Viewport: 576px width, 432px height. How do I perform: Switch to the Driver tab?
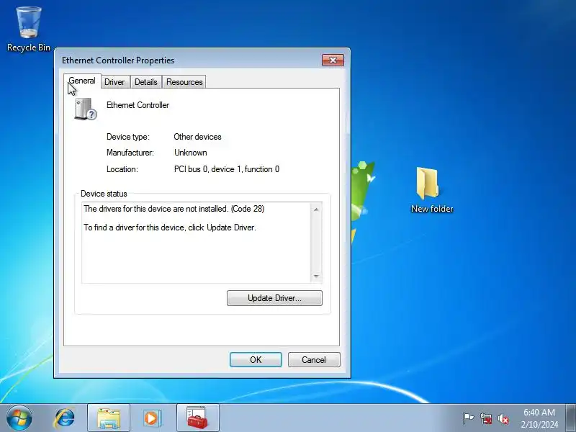(x=114, y=82)
